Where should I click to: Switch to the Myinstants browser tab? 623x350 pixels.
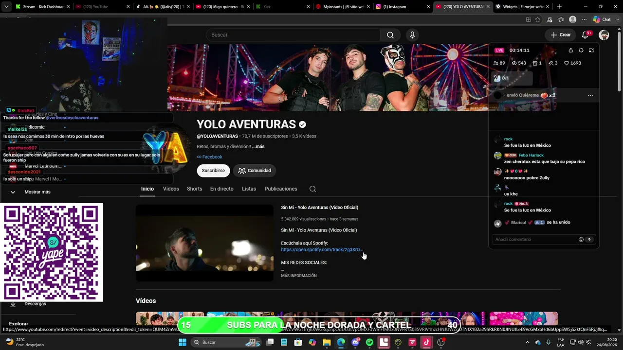[343, 7]
